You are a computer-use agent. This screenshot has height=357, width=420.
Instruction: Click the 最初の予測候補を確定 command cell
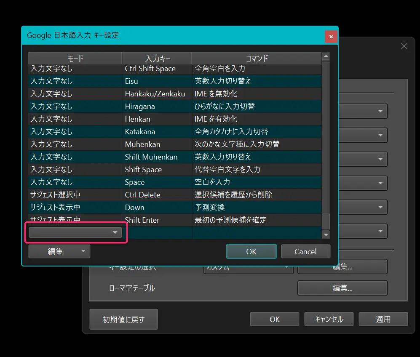click(x=257, y=220)
